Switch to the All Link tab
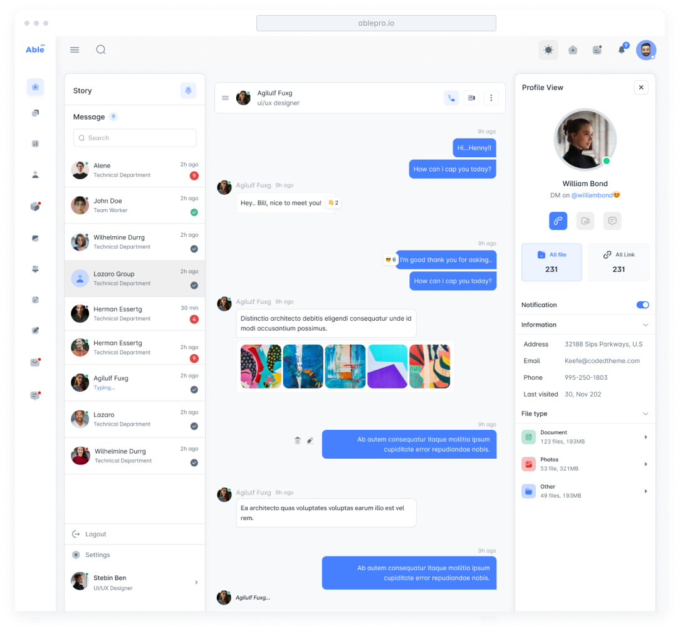The image size is (680, 631). (x=619, y=262)
